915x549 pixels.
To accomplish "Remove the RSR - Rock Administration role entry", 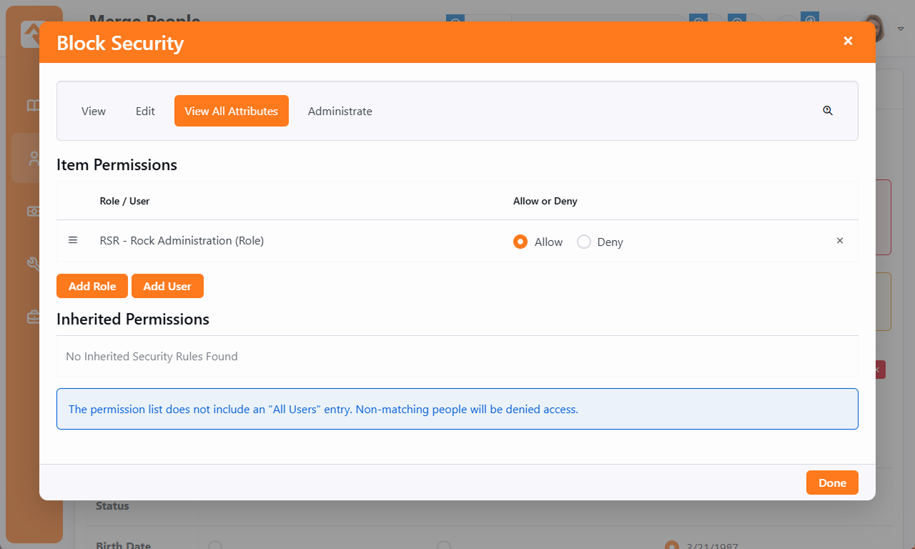I will click(840, 241).
